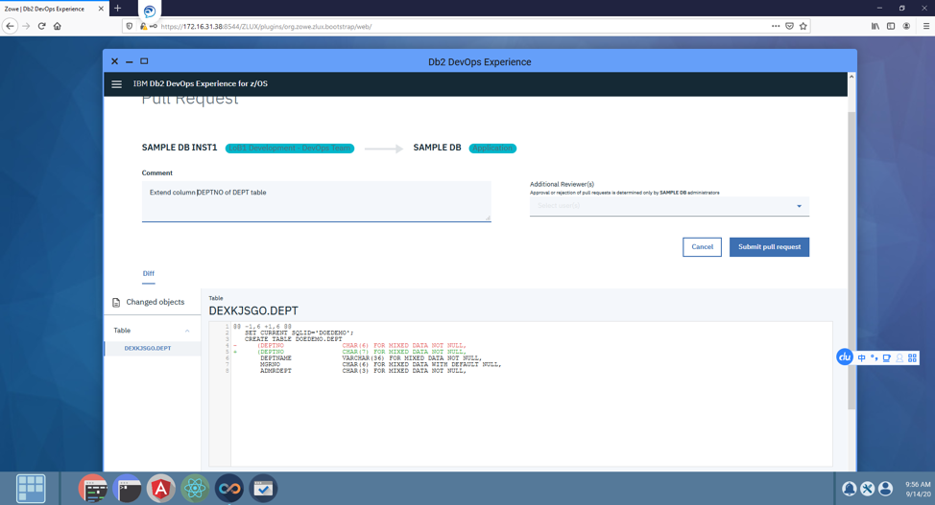Open the checkmark window app icon

tap(263, 489)
